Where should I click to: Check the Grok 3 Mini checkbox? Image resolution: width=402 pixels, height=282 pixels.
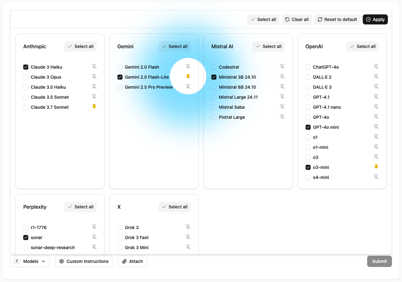point(120,247)
